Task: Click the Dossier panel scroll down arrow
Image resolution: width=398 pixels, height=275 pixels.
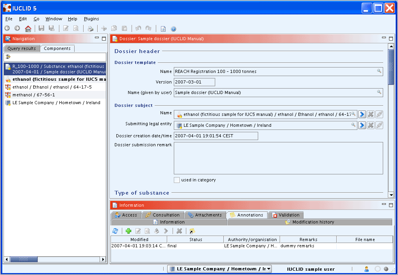Action: [x=391, y=195]
